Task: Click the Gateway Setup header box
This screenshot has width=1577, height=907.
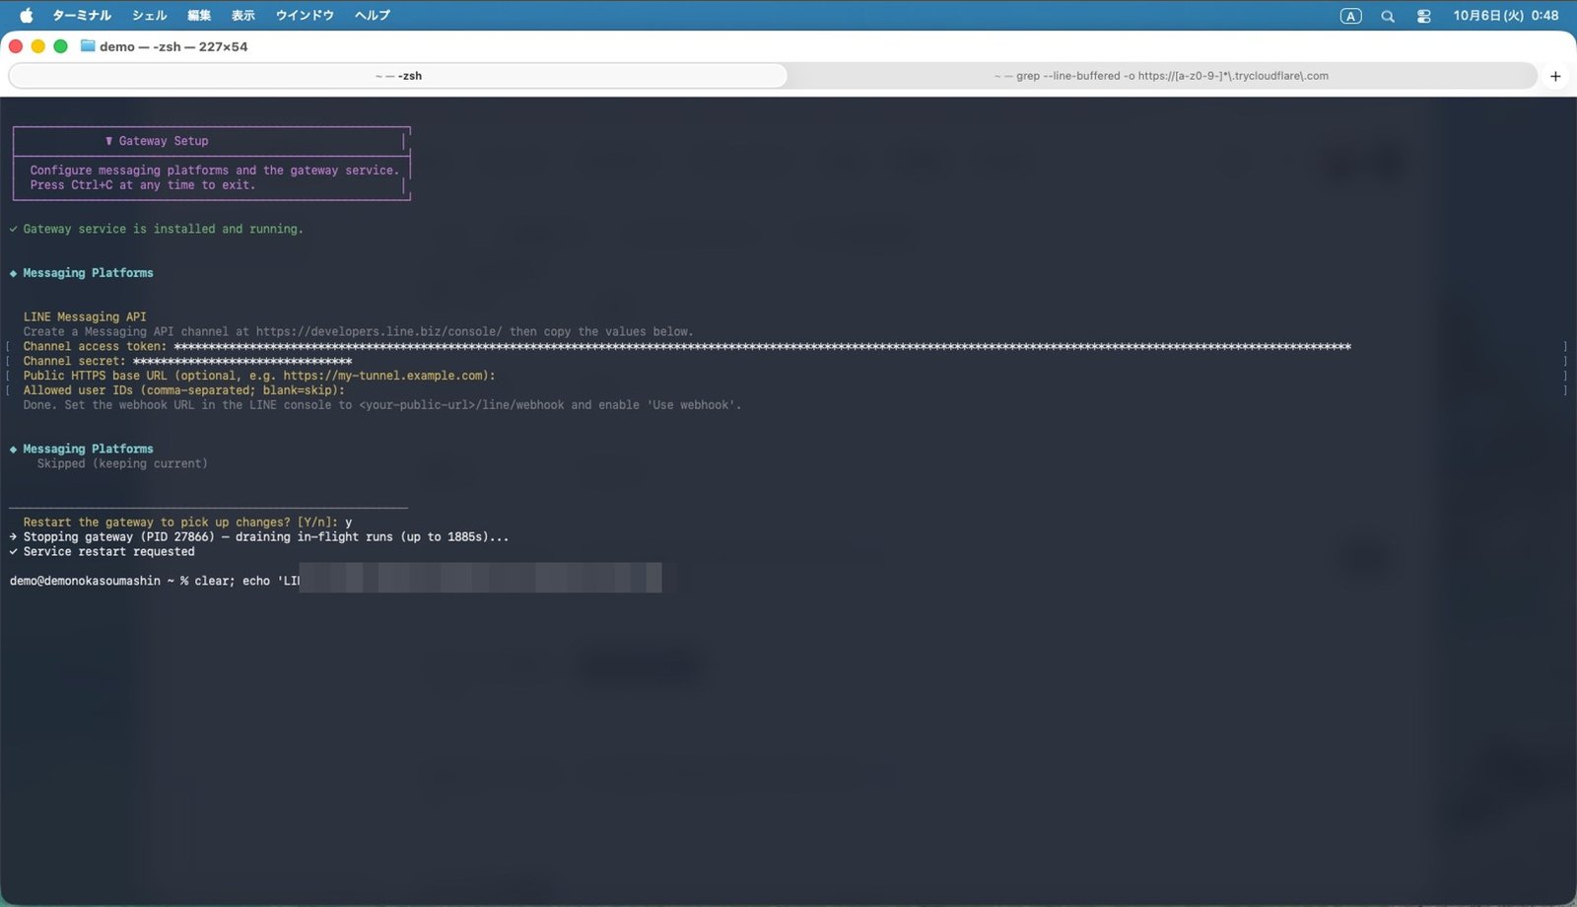Action: (212, 163)
